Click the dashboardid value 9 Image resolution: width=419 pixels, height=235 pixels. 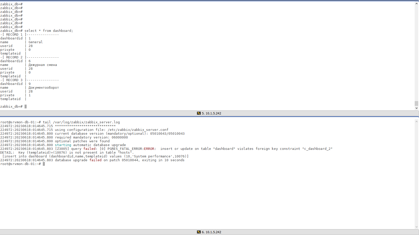click(30, 84)
